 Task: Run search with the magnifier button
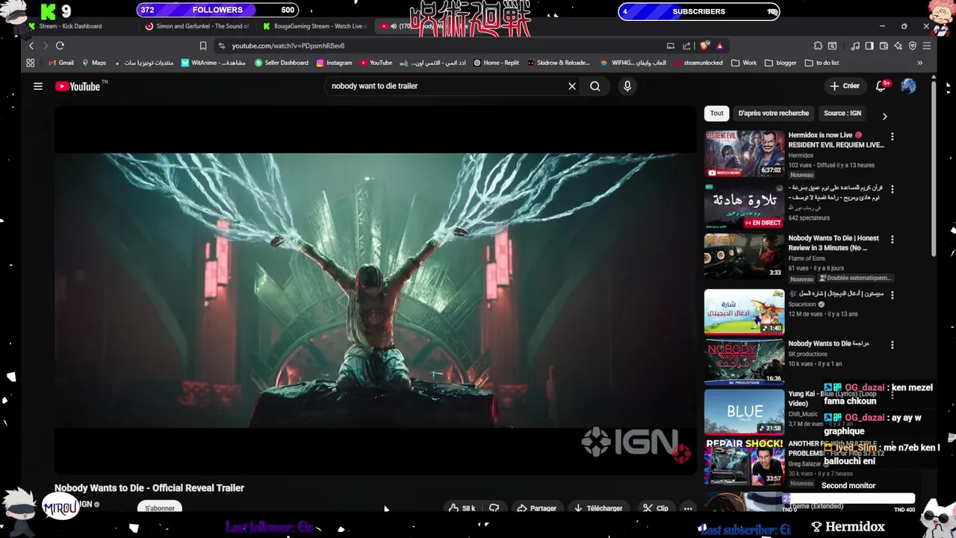595,86
